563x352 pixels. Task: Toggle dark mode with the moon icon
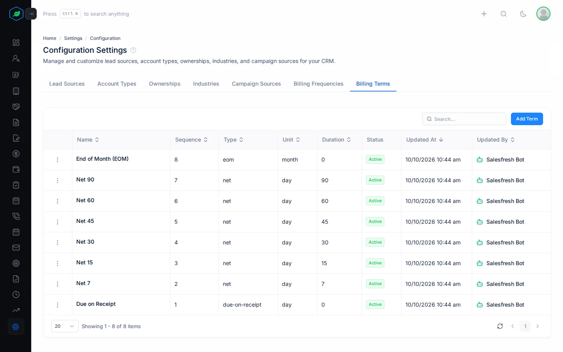523,14
